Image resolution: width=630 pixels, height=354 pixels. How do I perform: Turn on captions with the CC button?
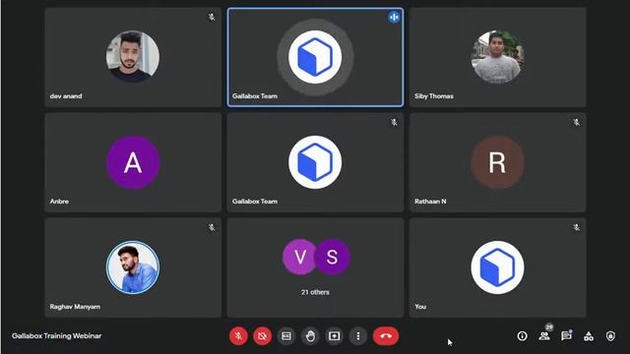pyautogui.click(x=286, y=336)
